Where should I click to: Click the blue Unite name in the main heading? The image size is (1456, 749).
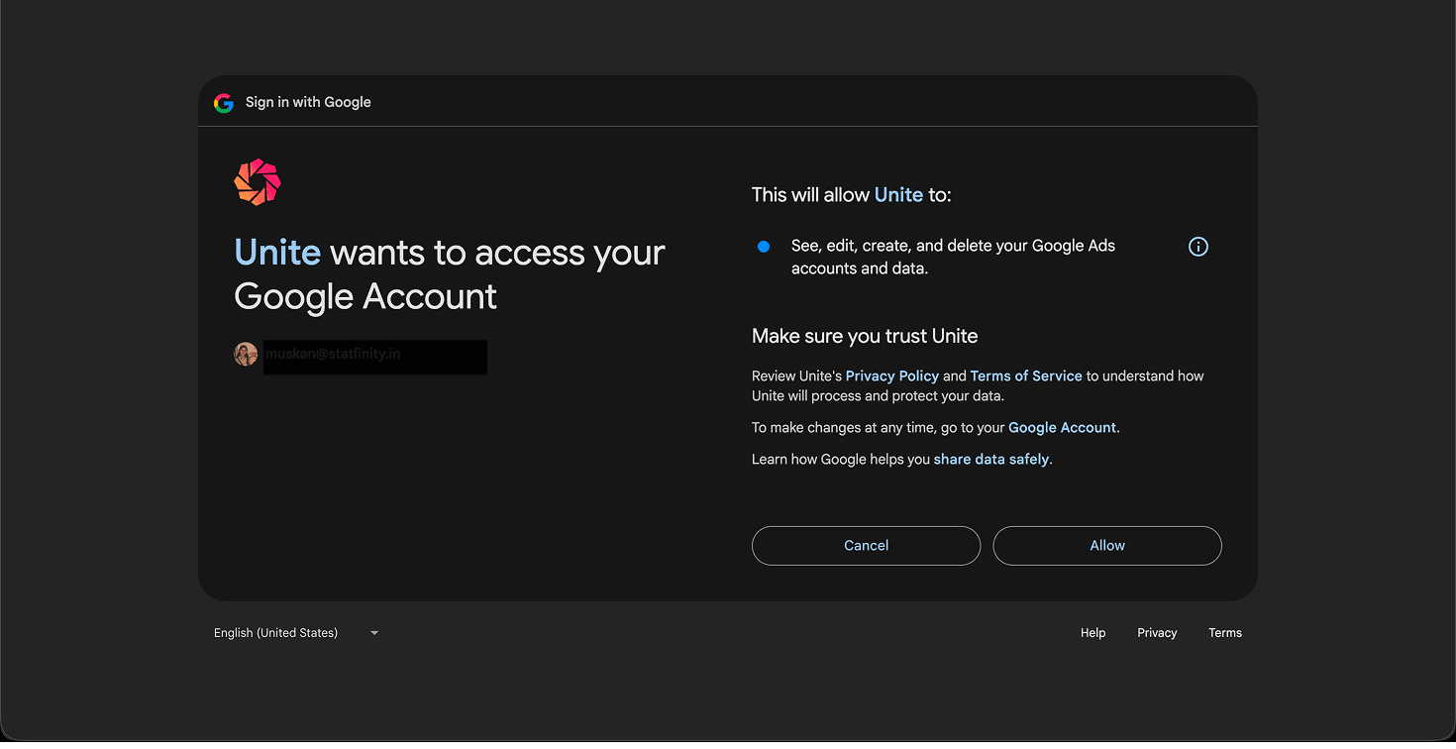pos(277,253)
